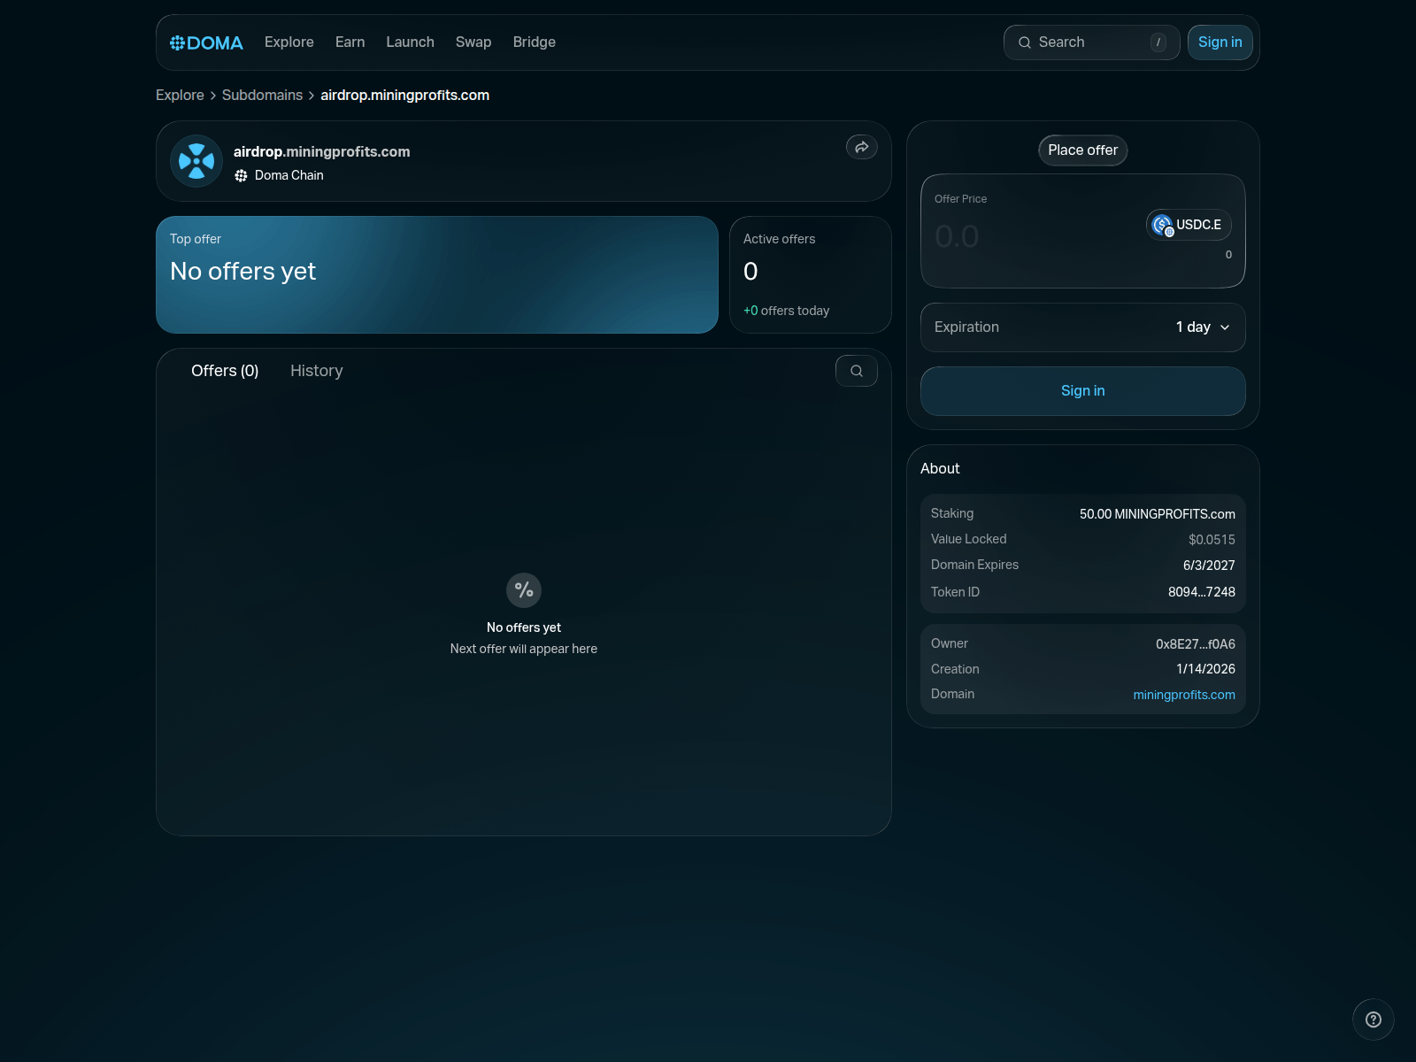Click the Place offer pill control
This screenshot has height=1062, width=1416.
(x=1082, y=150)
